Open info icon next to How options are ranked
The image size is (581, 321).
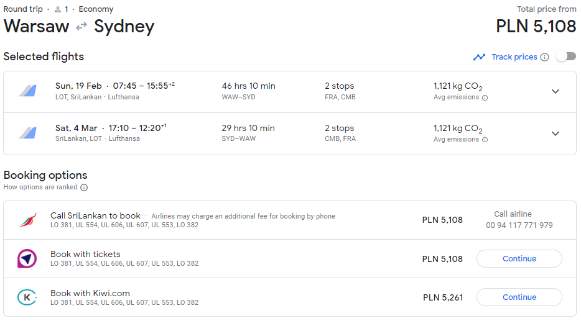click(x=84, y=188)
